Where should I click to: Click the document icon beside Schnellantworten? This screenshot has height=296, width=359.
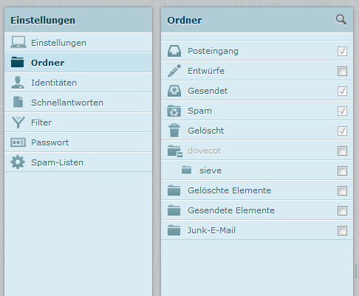[18, 102]
